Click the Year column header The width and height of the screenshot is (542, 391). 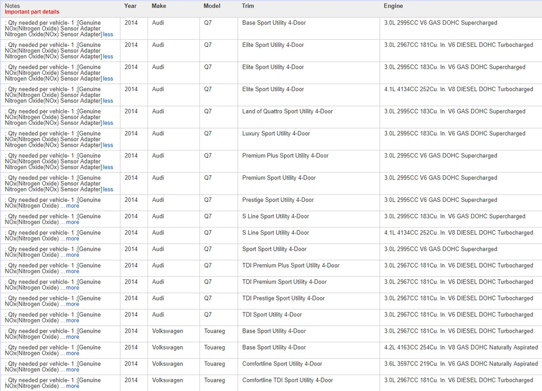click(131, 6)
